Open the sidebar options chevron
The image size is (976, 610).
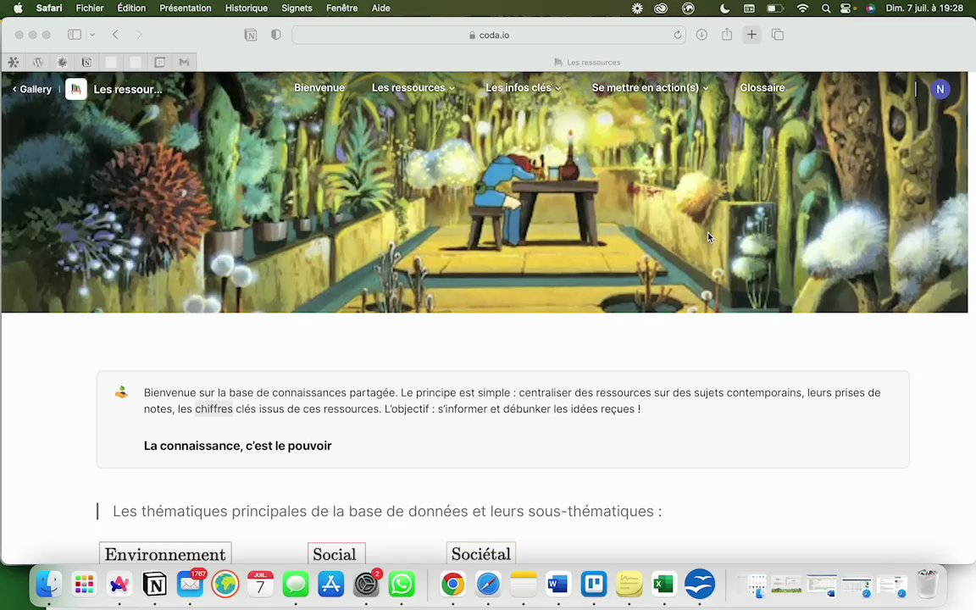(x=92, y=35)
